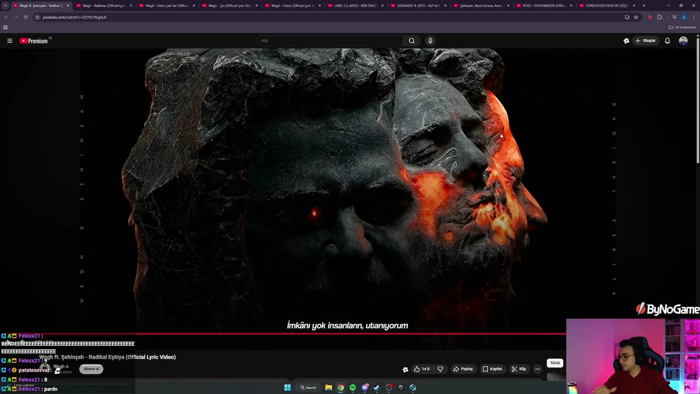Click the Paylaş share button

[463, 369]
